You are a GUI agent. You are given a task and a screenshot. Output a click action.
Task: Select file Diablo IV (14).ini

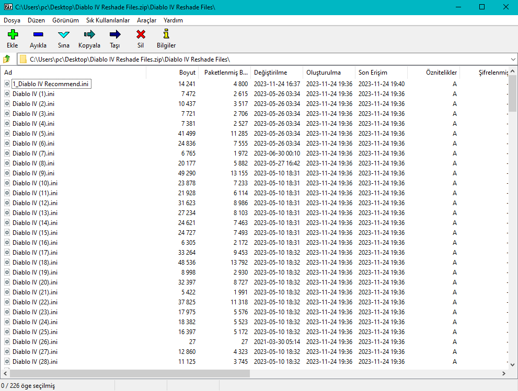(x=35, y=223)
